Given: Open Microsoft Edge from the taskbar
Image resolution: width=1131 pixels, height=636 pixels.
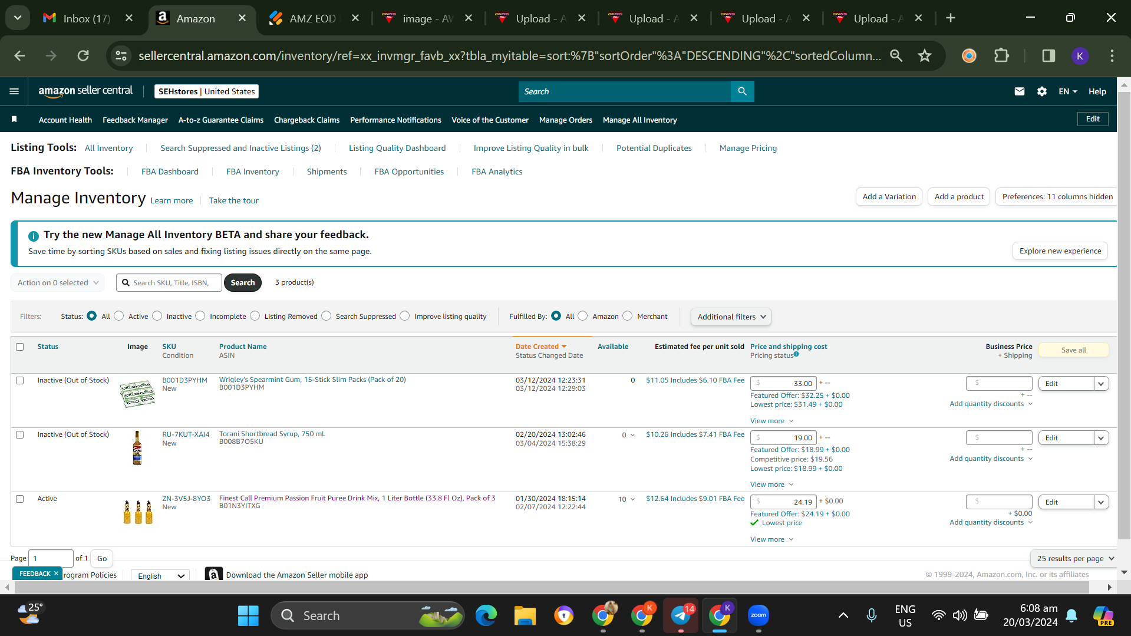Looking at the screenshot, I should [x=486, y=616].
